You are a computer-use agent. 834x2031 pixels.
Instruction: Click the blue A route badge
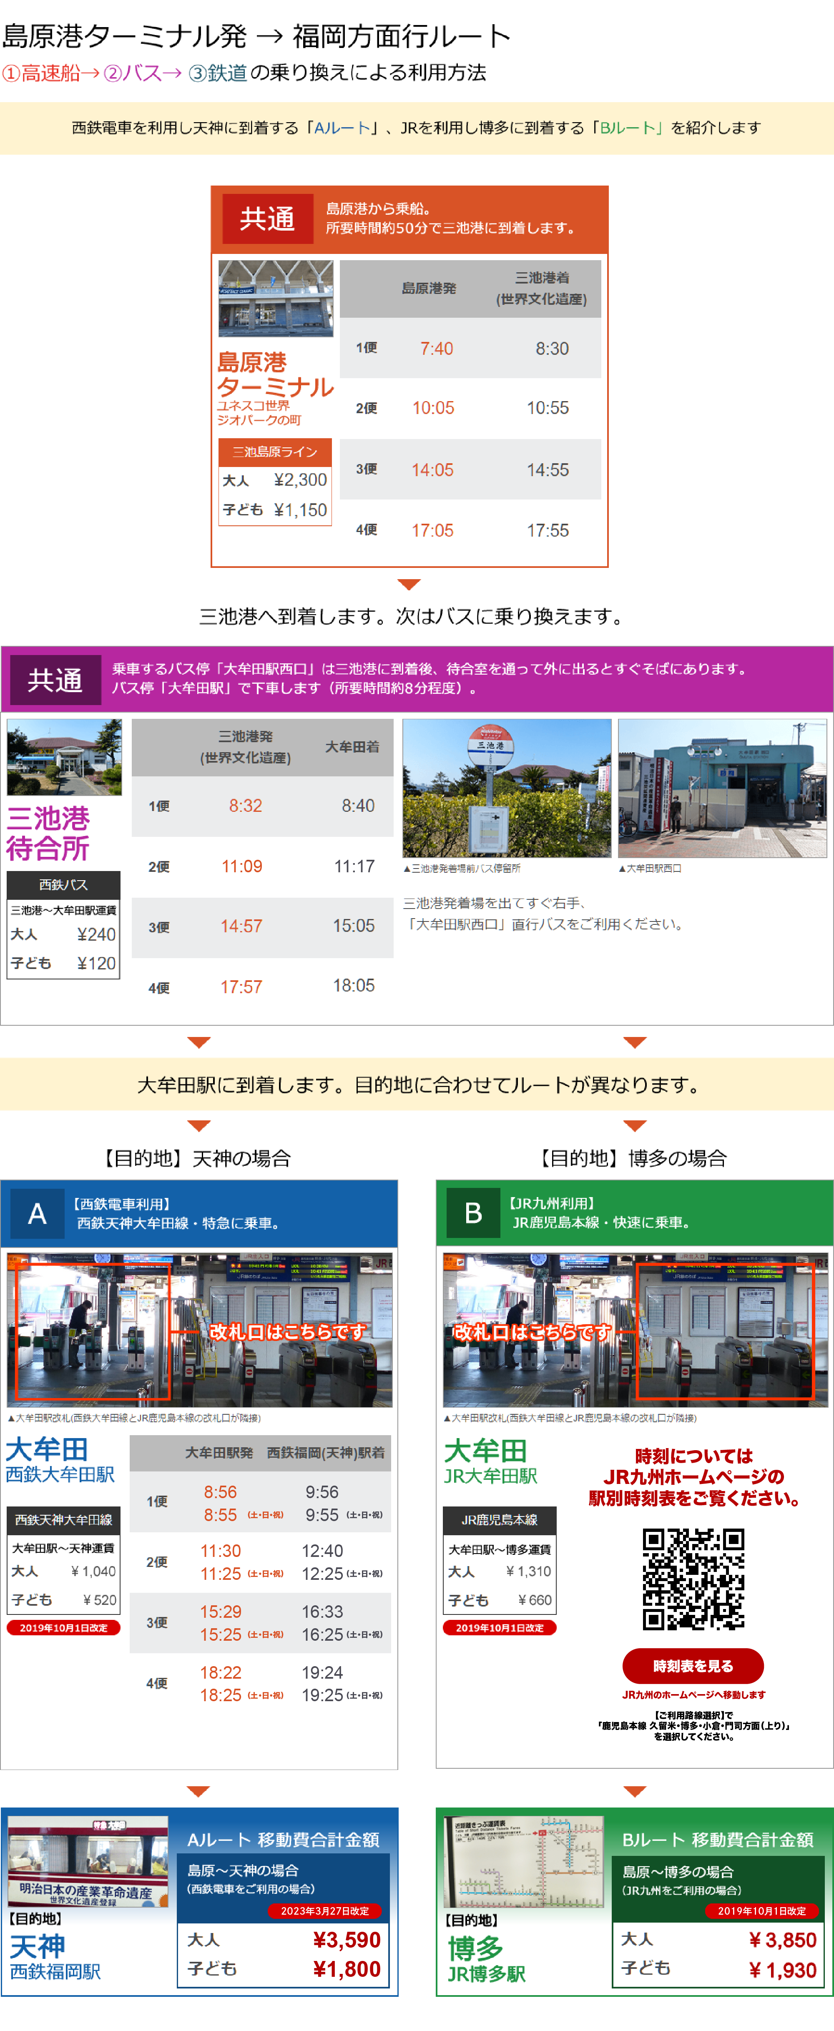click(x=37, y=1213)
